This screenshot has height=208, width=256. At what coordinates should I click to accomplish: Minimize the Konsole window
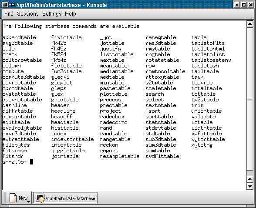click(237, 5)
